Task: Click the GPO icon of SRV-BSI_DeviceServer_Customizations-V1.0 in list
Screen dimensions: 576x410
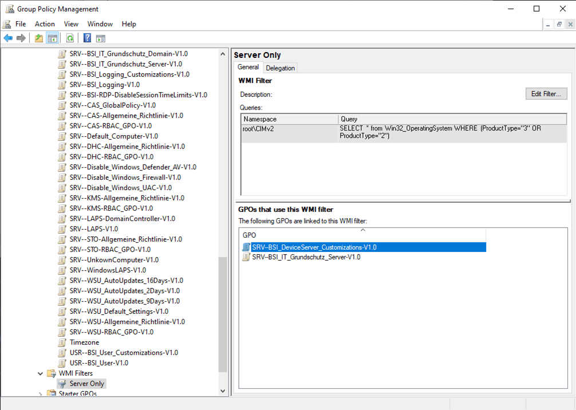Action: [246, 247]
